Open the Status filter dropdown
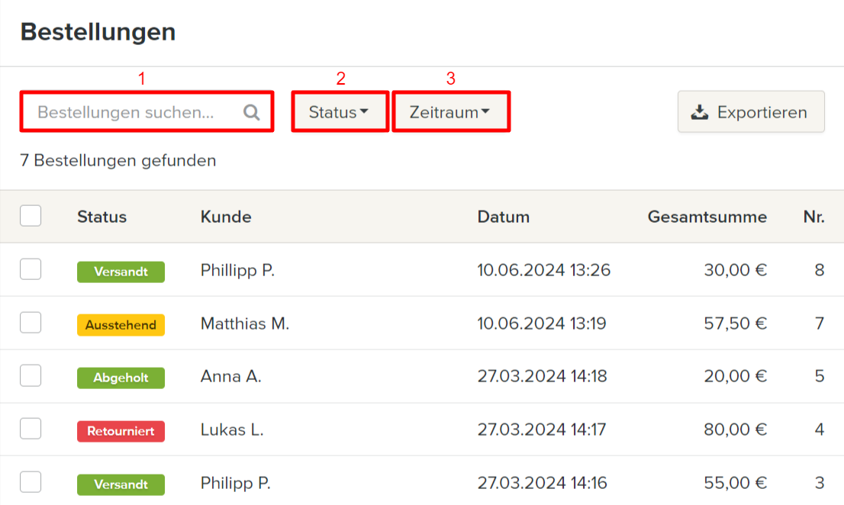The width and height of the screenshot is (844, 505). click(x=339, y=112)
